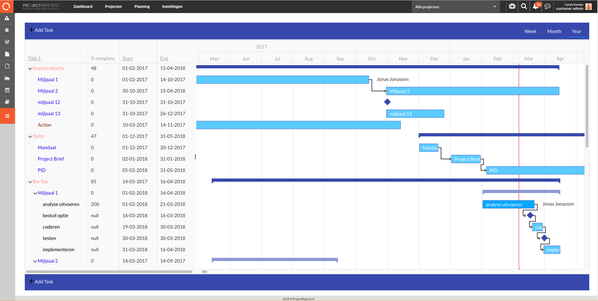Click the top Add Task button
Screen dimensions: 598x301
click(x=41, y=30)
